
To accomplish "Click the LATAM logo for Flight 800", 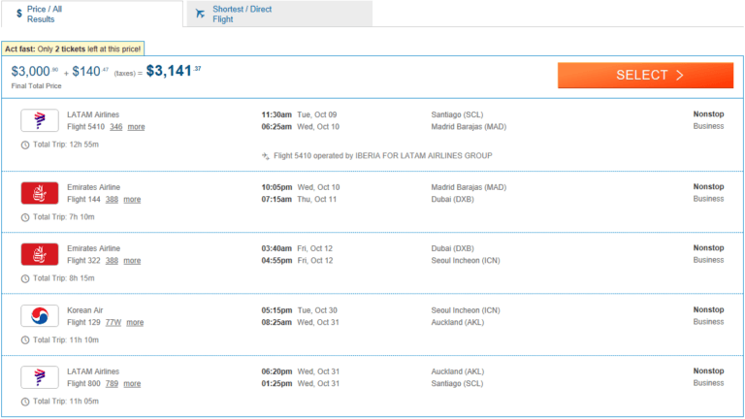I will (x=40, y=376).
